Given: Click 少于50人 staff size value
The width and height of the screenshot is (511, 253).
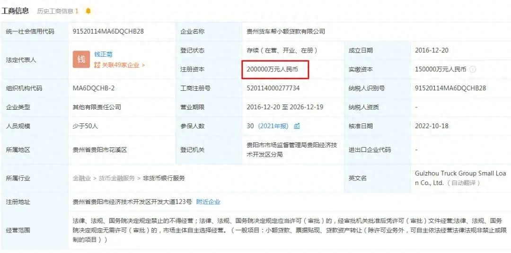Looking at the screenshot, I should (x=85, y=126).
